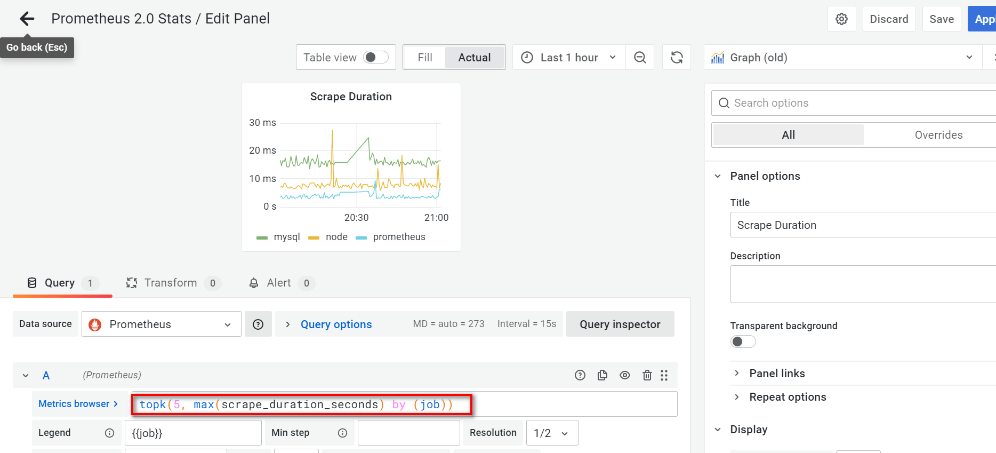
Task: Click the Description text area
Action: pyautogui.click(x=863, y=284)
